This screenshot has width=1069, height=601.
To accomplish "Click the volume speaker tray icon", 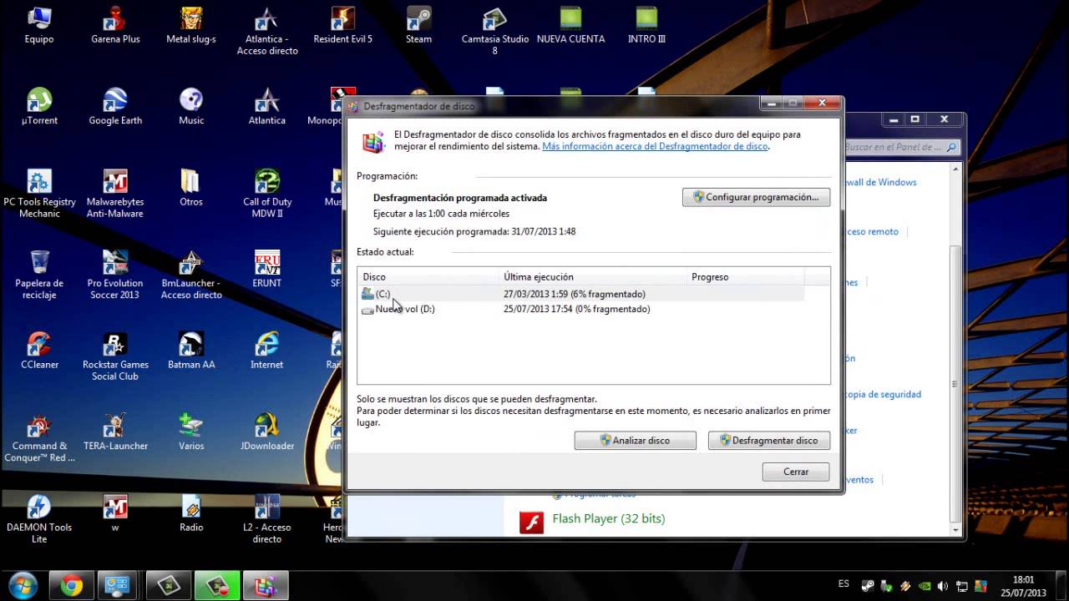I will tap(943, 587).
